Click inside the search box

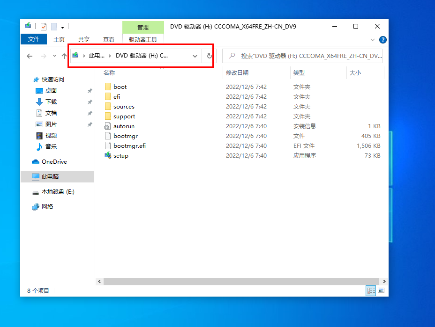tap(302, 56)
